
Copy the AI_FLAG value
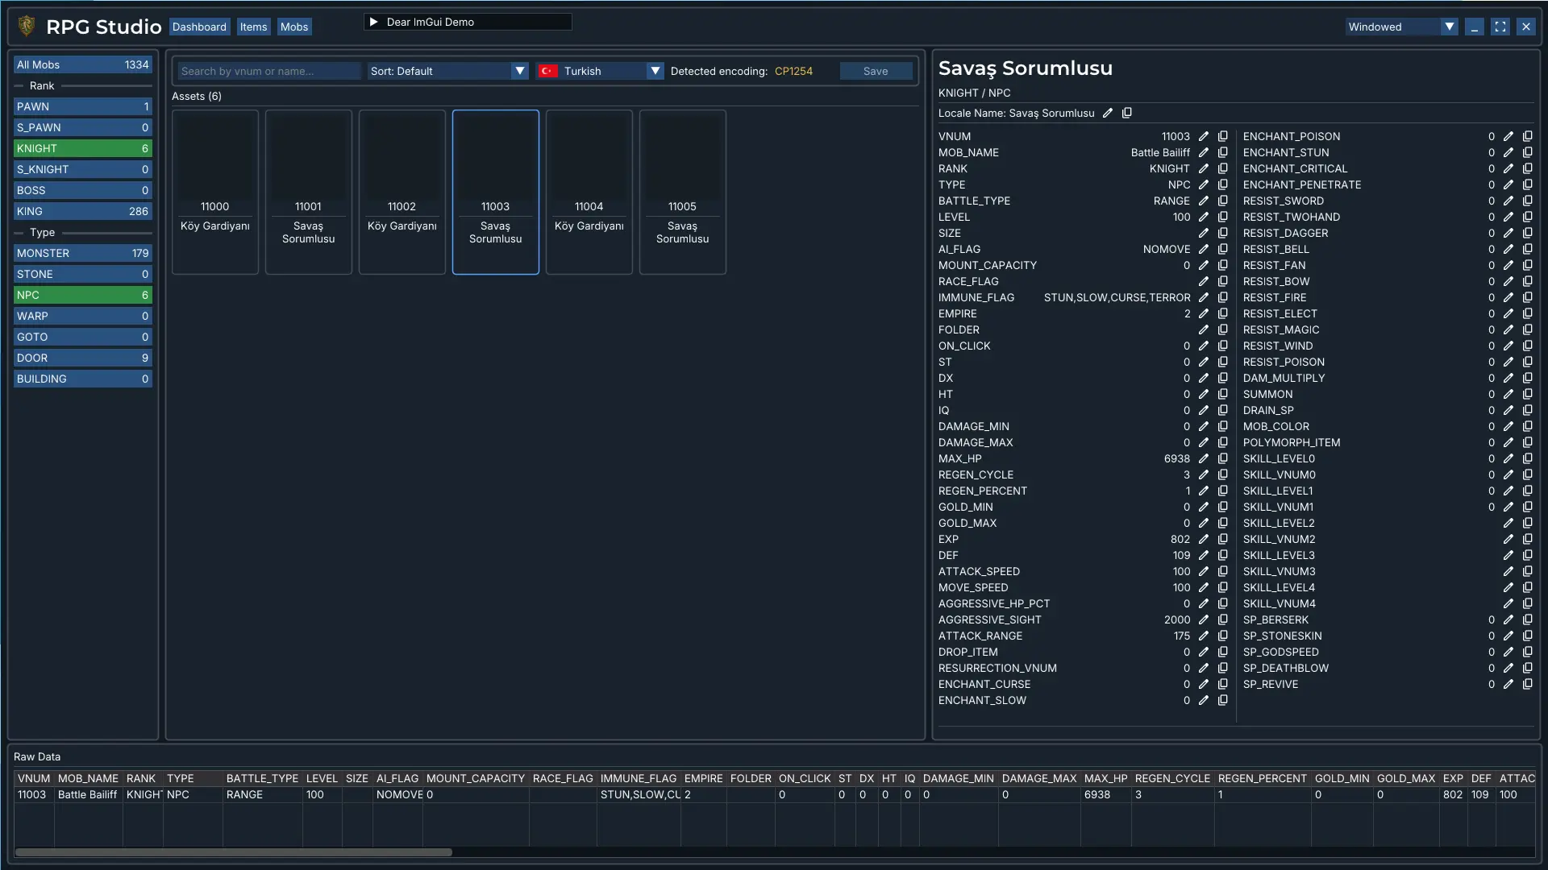pos(1223,249)
